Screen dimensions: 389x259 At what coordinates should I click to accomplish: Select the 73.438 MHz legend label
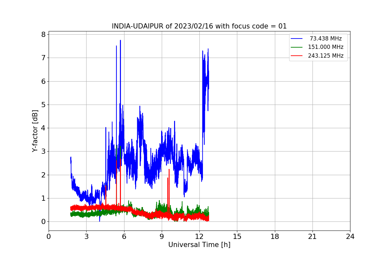tap(326, 39)
